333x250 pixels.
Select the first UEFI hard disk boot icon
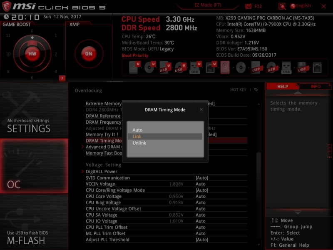point(134,67)
